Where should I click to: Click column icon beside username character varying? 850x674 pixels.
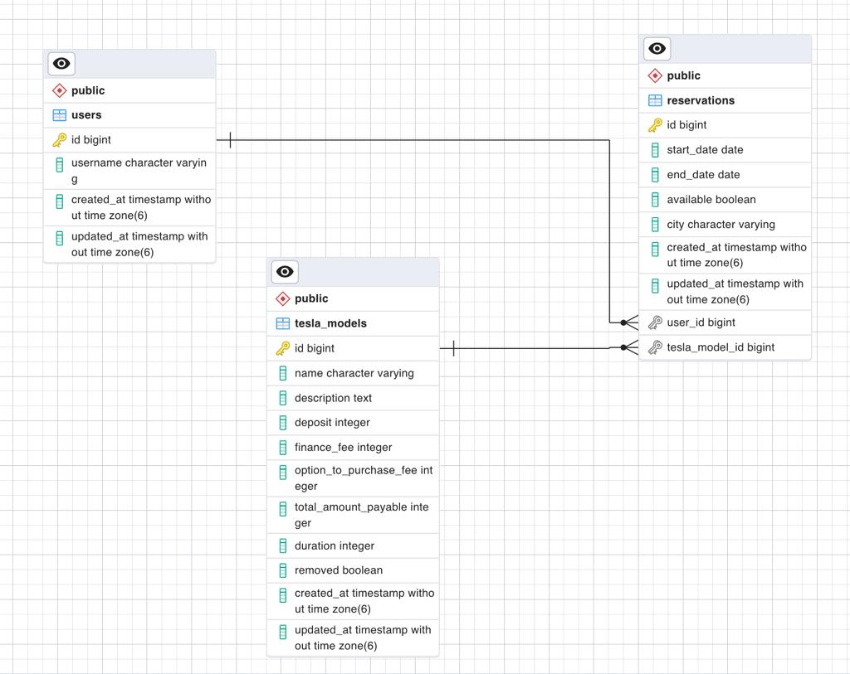(60, 165)
